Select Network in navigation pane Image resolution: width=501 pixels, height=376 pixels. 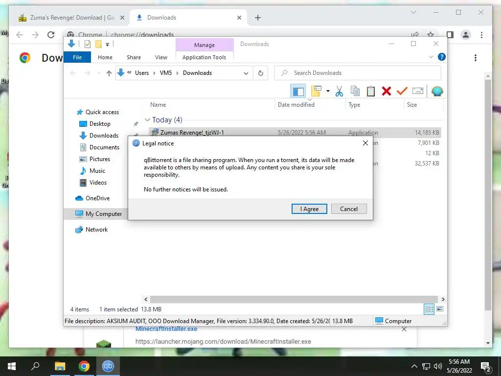pos(96,230)
